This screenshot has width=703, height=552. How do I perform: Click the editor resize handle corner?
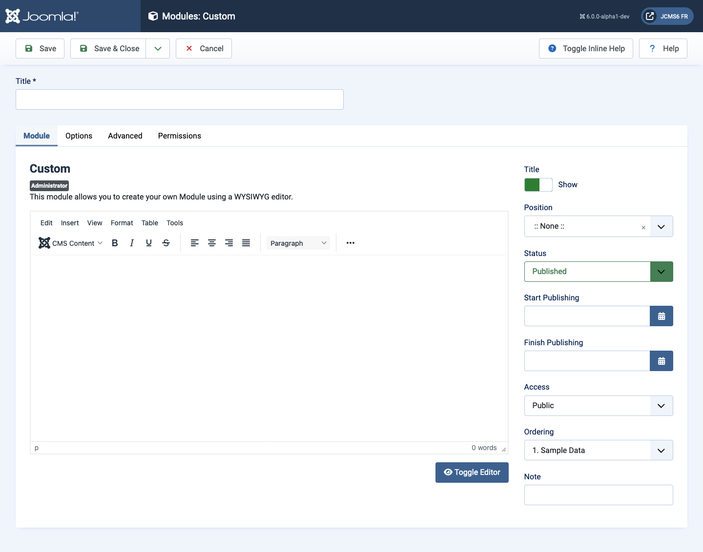coord(504,449)
